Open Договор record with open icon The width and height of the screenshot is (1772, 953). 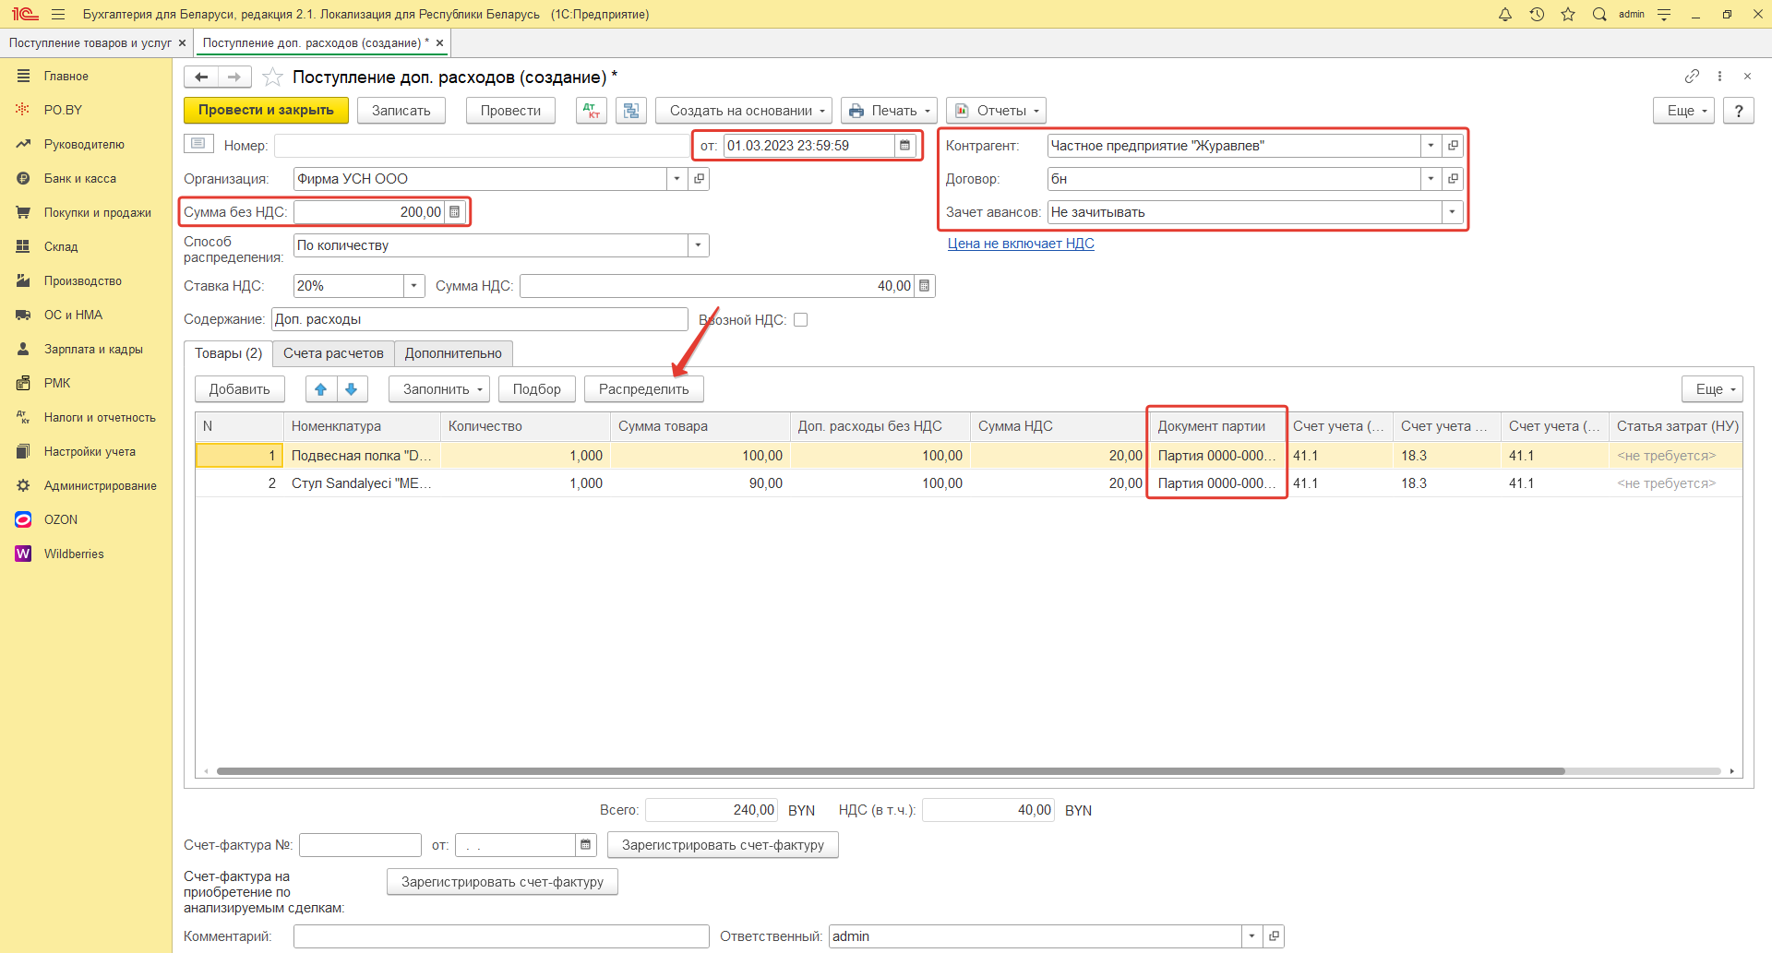[1453, 179]
